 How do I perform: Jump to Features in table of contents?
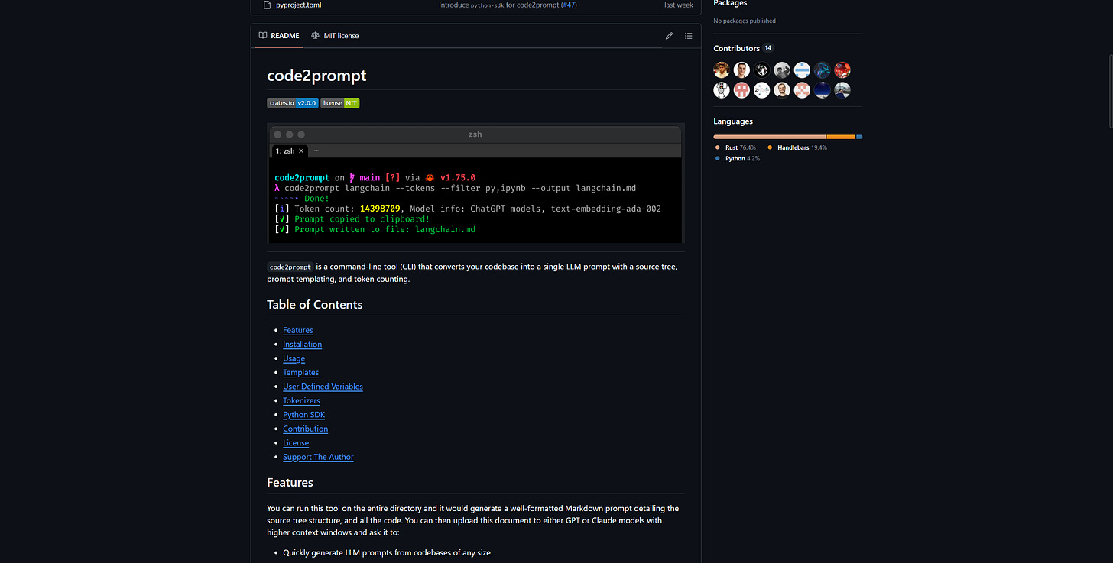(298, 330)
